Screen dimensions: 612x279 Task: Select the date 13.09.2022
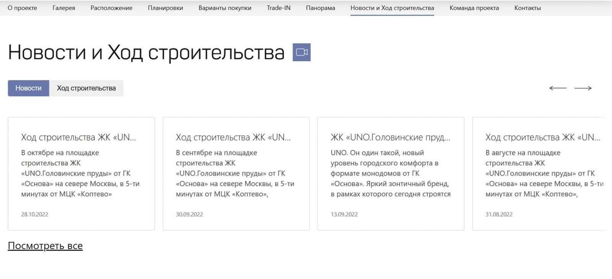pos(344,214)
